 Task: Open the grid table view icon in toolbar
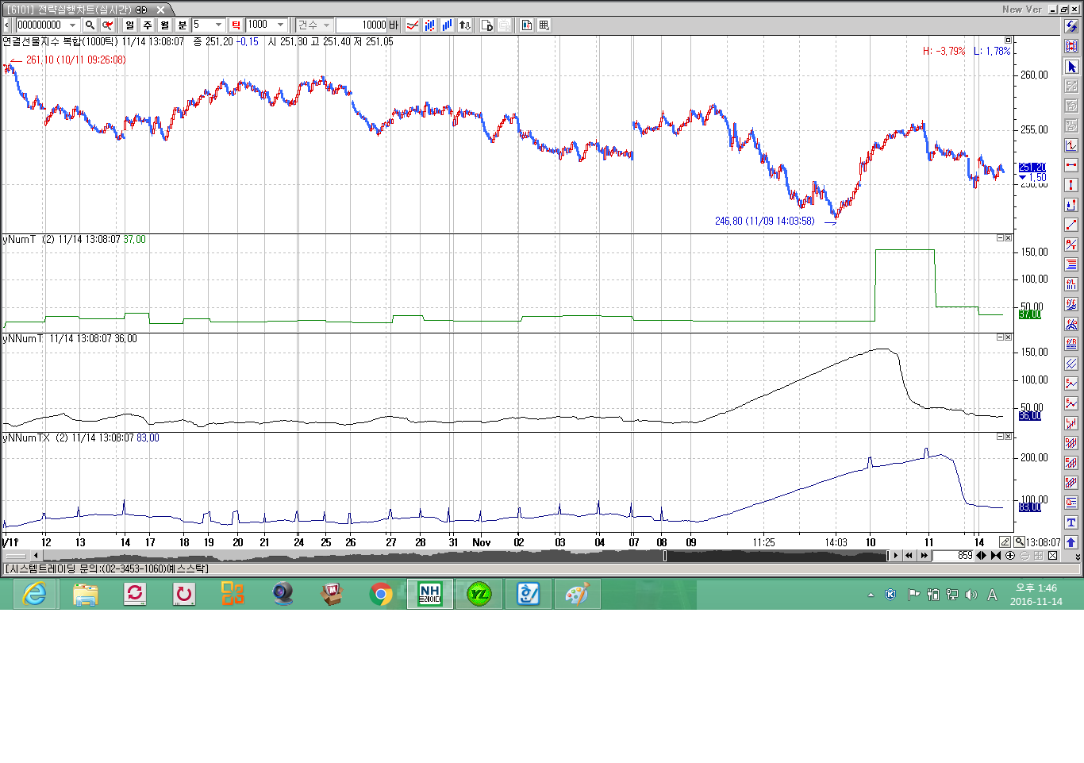pos(544,25)
